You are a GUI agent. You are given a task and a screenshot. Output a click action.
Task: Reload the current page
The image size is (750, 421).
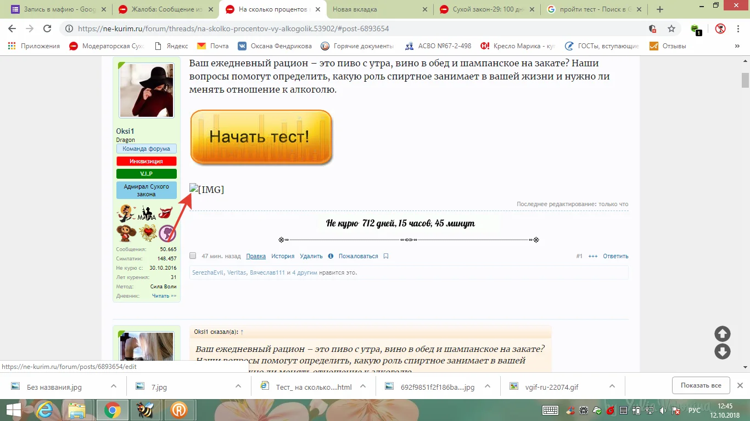(47, 29)
